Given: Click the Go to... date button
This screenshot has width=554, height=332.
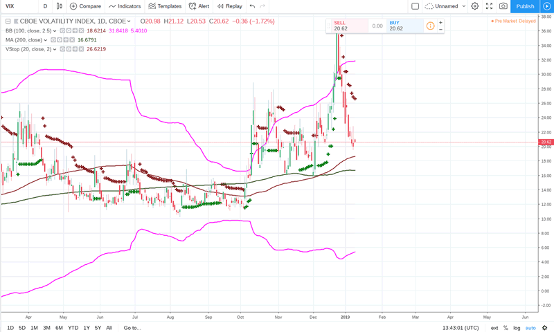Looking at the screenshot, I should (132, 328).
